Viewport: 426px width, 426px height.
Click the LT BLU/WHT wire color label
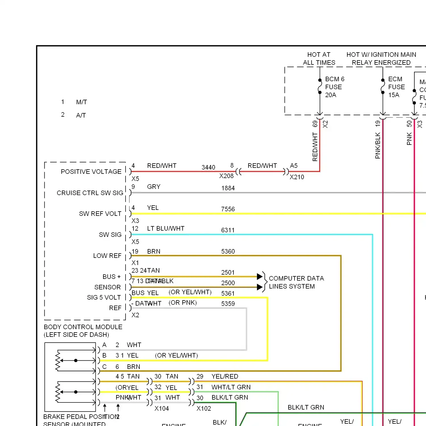tap(166, 228)
